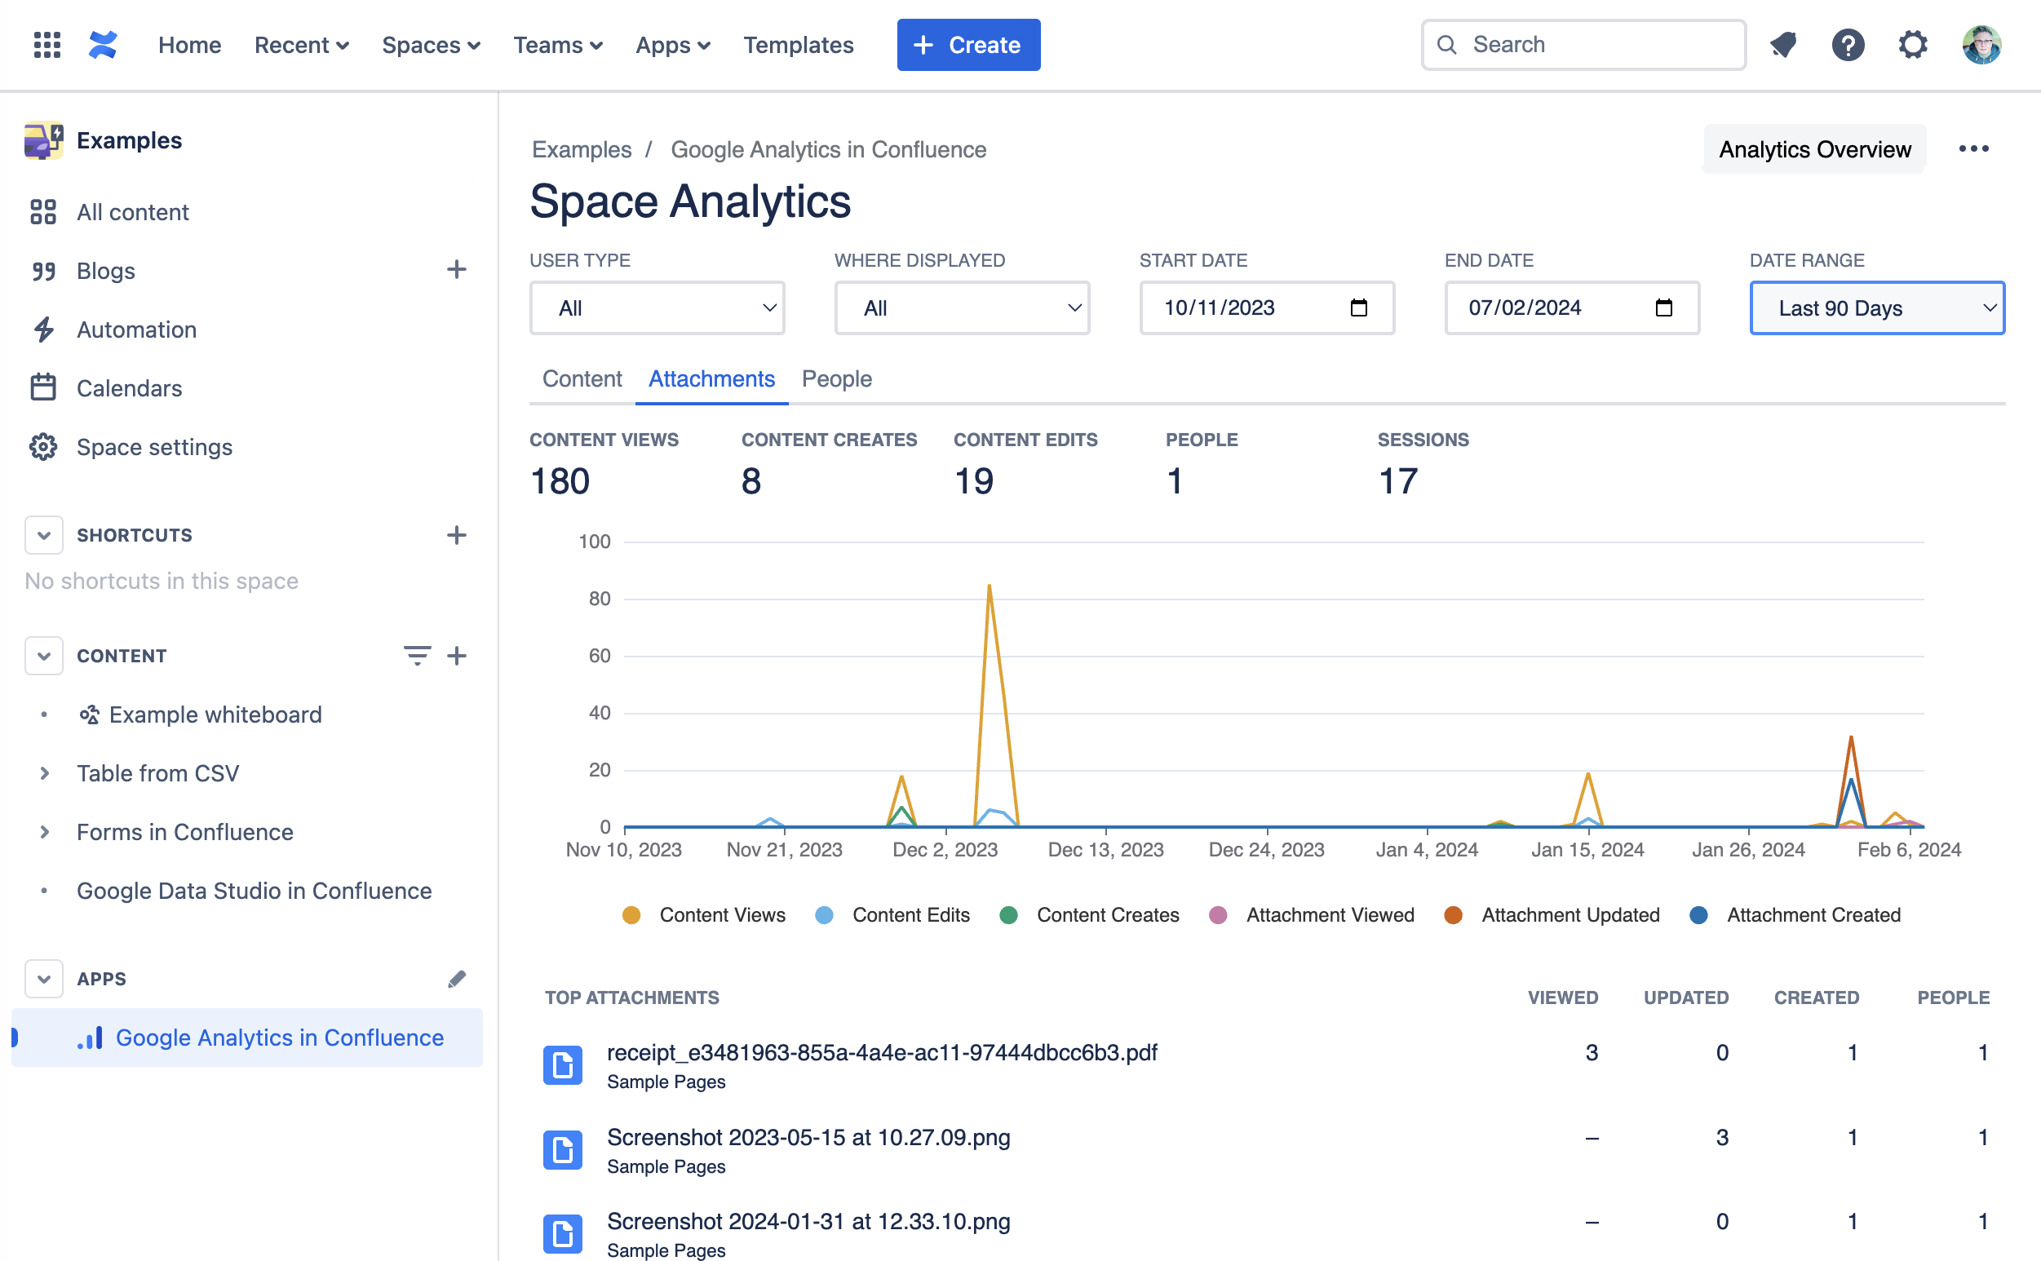
Task: Click the Confluence logo icon
Action: [103, 45]
